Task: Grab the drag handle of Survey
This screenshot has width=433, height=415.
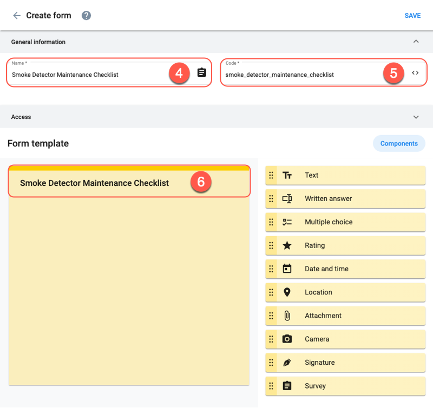Action: [271, 386]
